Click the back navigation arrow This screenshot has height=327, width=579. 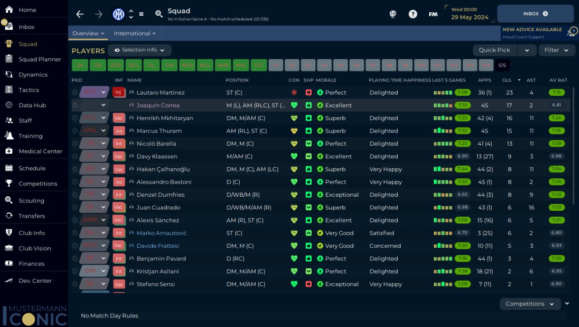80,14
